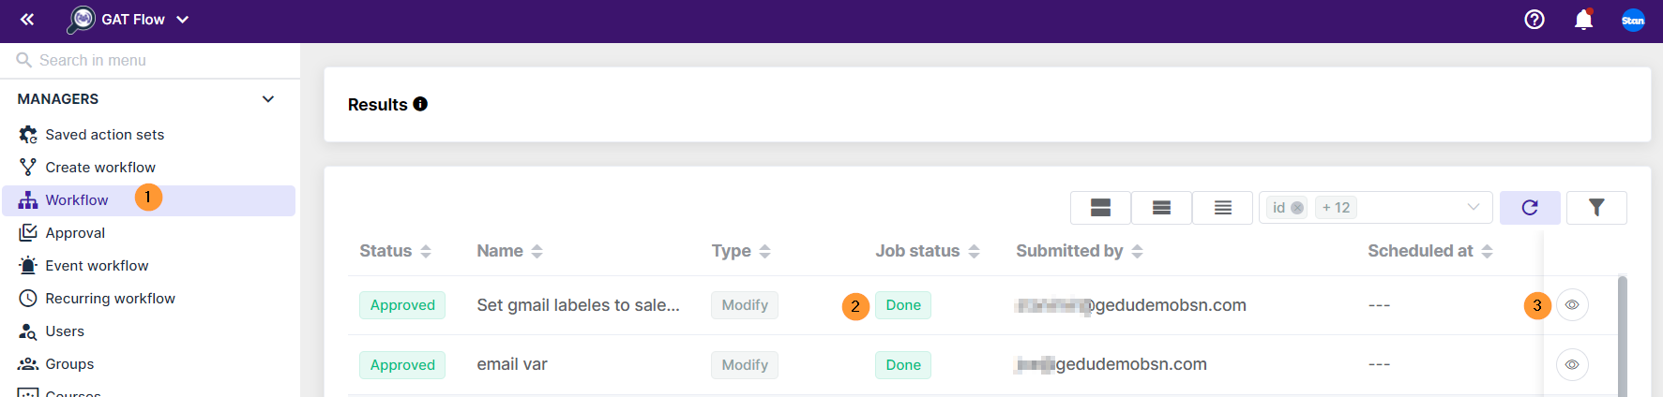
Task: Click the Groups people icon
Action: coord(28,364)
